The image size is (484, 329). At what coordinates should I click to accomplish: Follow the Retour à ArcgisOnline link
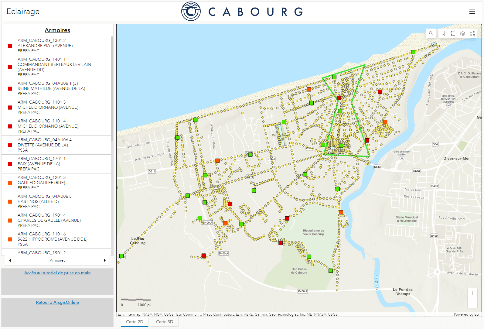[x=57, y=302]
